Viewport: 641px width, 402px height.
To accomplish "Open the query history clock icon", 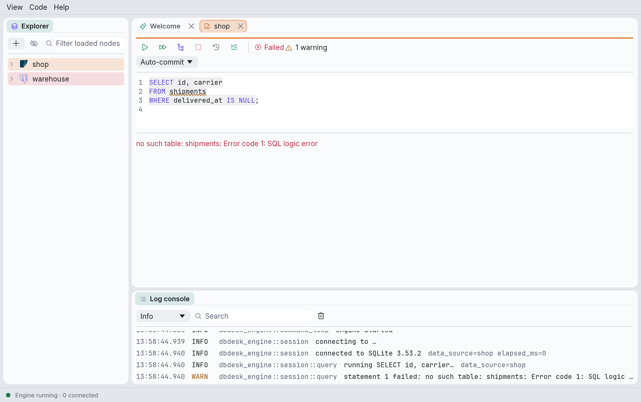I will click(216, 47).
